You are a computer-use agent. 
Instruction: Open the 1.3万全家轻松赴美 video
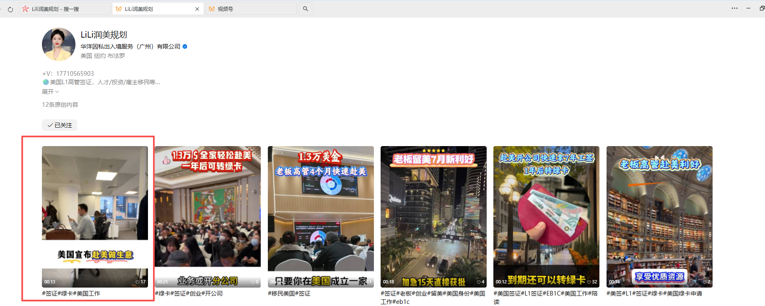tap(207, 216)
